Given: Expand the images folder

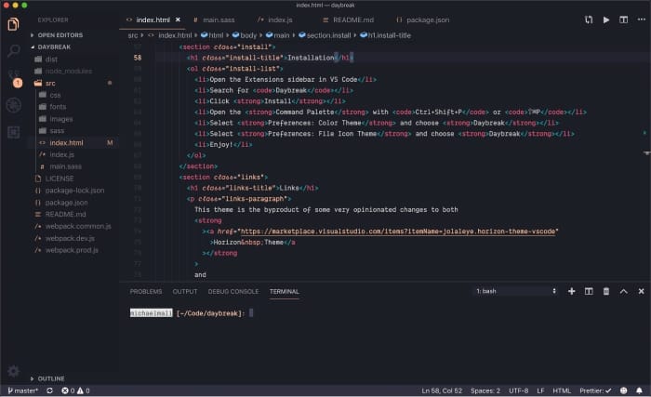Looking at the screenshot, I should click(x=60, y=119).
